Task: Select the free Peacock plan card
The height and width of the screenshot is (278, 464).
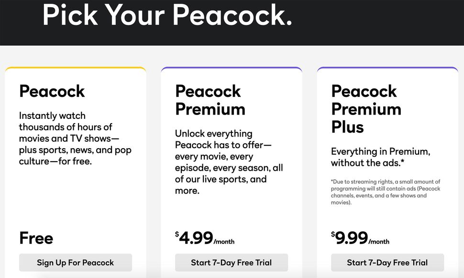Action: 75,168
